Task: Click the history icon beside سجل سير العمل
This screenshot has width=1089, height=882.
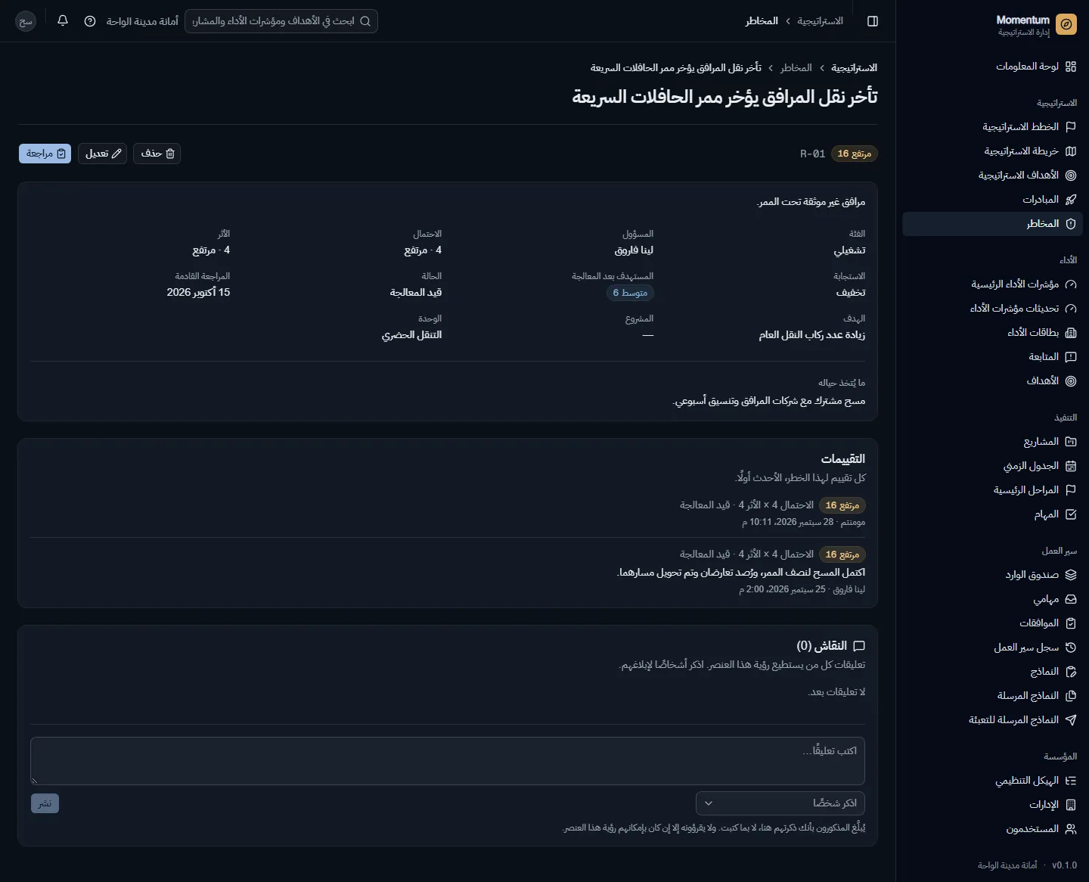Action: tap(1071, 648)
